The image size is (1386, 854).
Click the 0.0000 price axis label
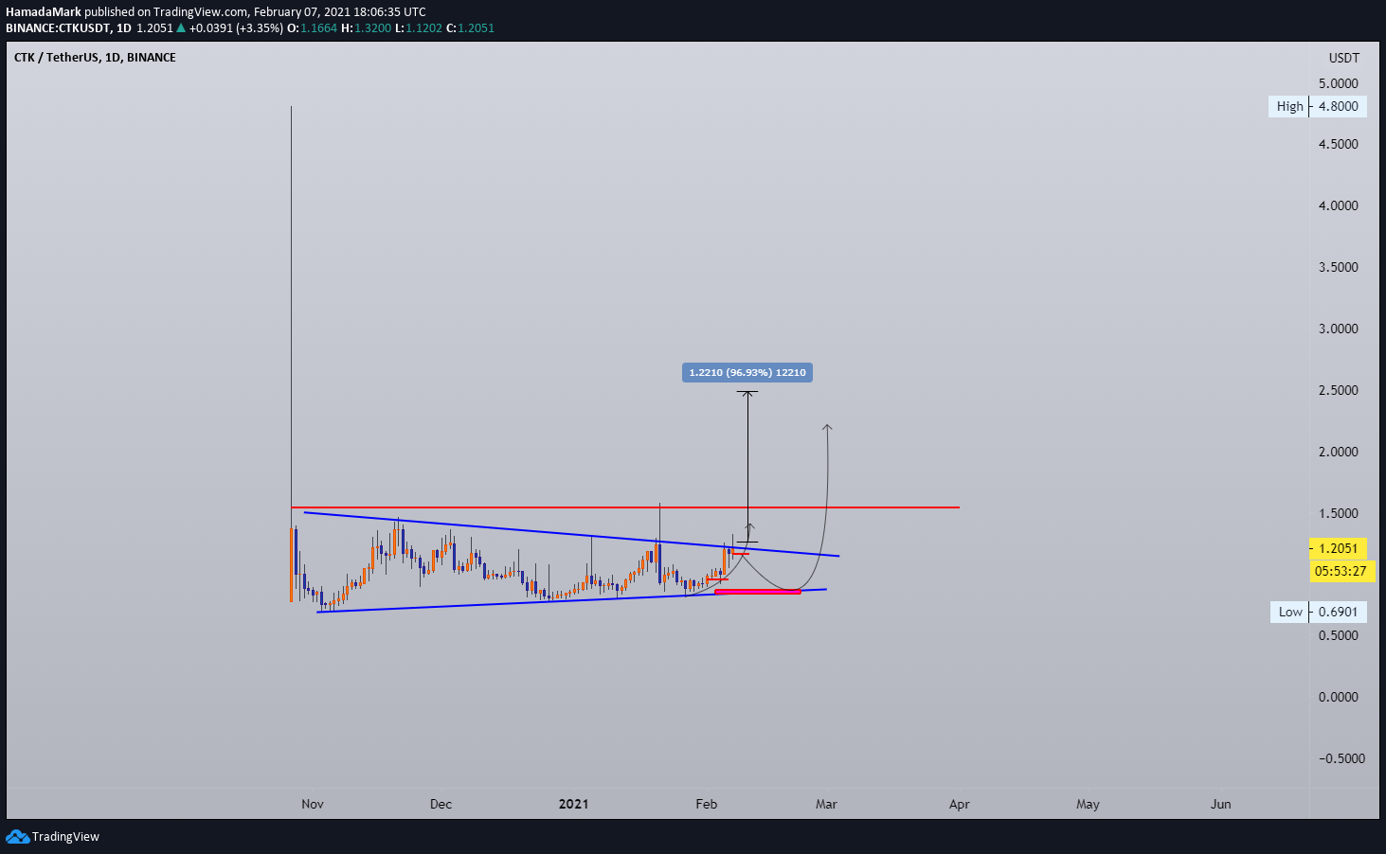pos(1338,697)
